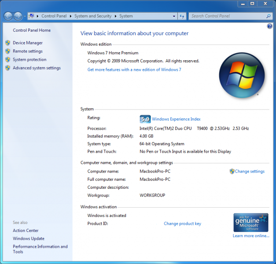Screen dimensions: 276x264
Task: Expand the arrow after 'System and Security' breadcrumb
Action: pyautogui.click(x=116, y=16)
